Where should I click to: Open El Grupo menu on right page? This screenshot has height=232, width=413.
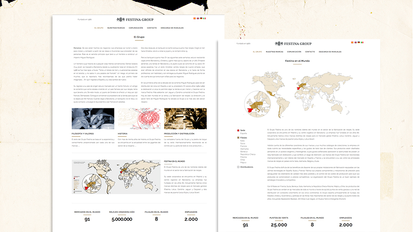pos(257,52)
